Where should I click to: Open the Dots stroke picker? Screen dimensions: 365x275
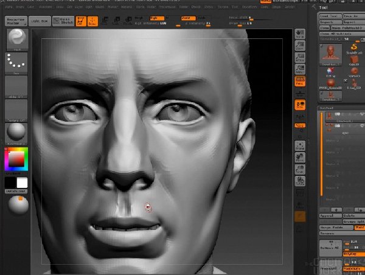point(16,63)
